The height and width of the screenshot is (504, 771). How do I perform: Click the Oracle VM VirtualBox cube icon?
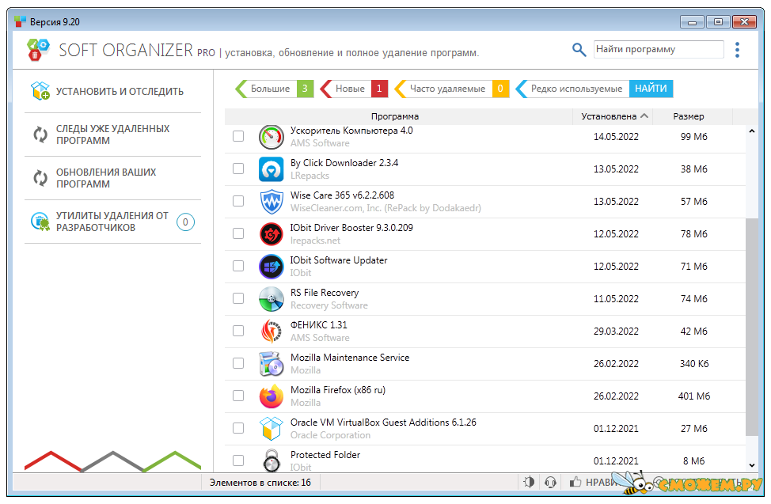pyautogui.click(x=271, y=429)
